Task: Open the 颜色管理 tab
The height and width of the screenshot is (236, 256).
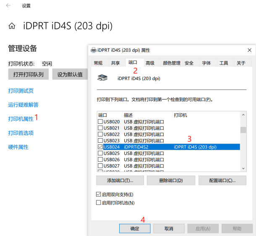Action: point(171,63)
